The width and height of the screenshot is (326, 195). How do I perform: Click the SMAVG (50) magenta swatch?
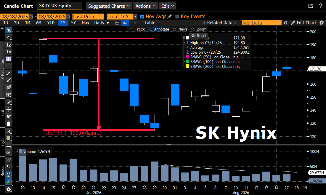click(x=187, y=57)
